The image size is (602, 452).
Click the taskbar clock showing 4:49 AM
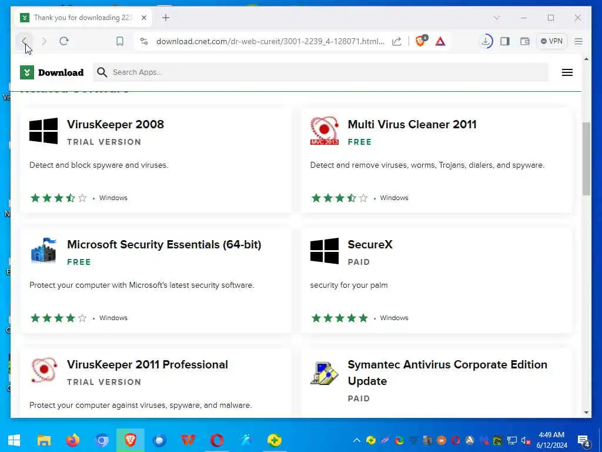[551, 440]
